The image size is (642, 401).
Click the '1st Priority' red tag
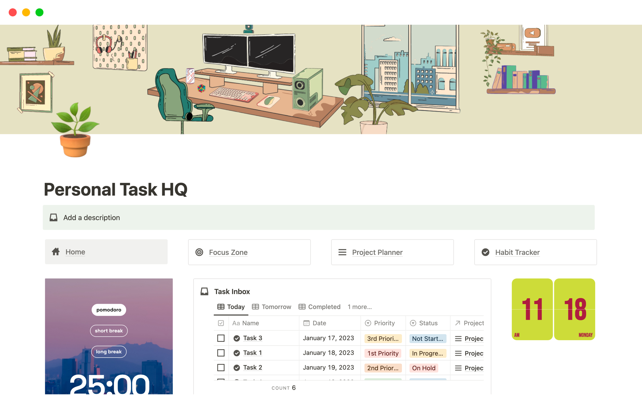tap(383, 353)
